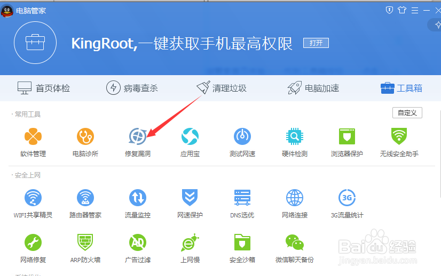This screenshot has height=276, width=441.
Task: Open ARP防火墙 firewall tool
Action: pyautogui.click(x=85, y=248)
